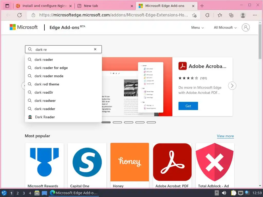Image resolution: width=263 pixels, height=197 pixels.
Task: Select the fourth carousel indicator
Action: click(140, 122)
